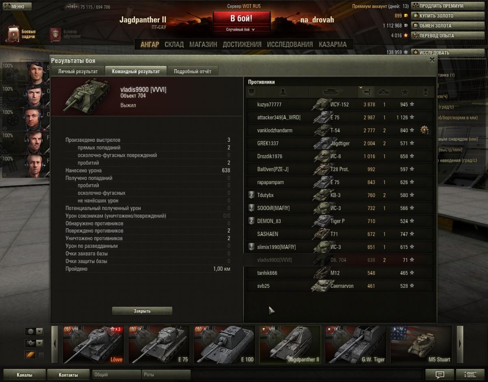488x382 pixels.
Task: Select Подробный отчёт tab
Action: (192, 71)
